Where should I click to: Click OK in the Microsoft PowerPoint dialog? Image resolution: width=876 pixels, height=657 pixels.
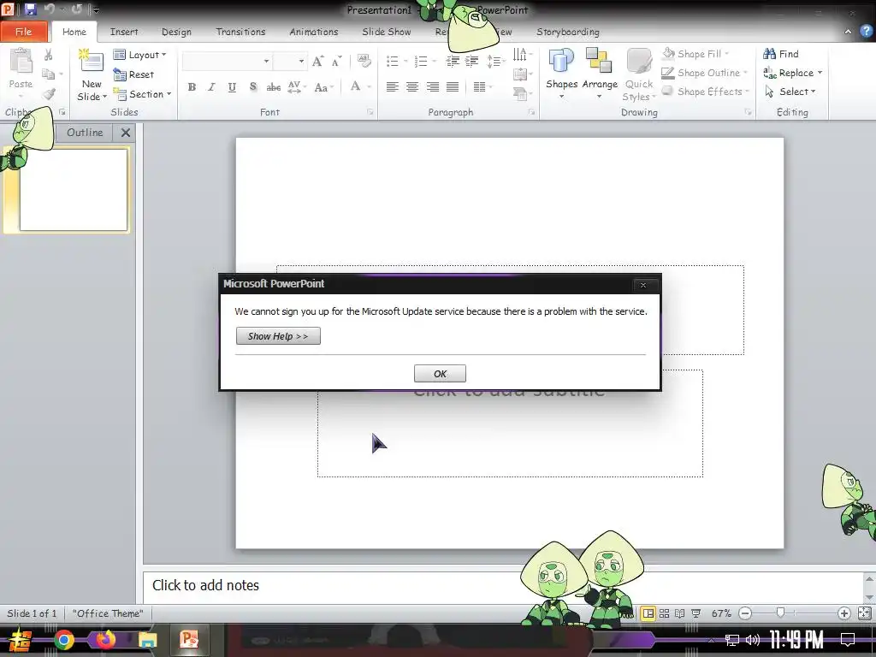click(x=440, y=374)
